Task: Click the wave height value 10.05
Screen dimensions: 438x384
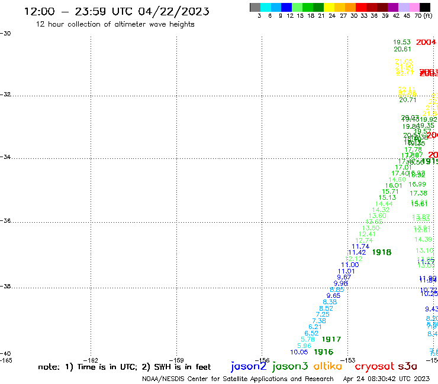Action: 299,352
